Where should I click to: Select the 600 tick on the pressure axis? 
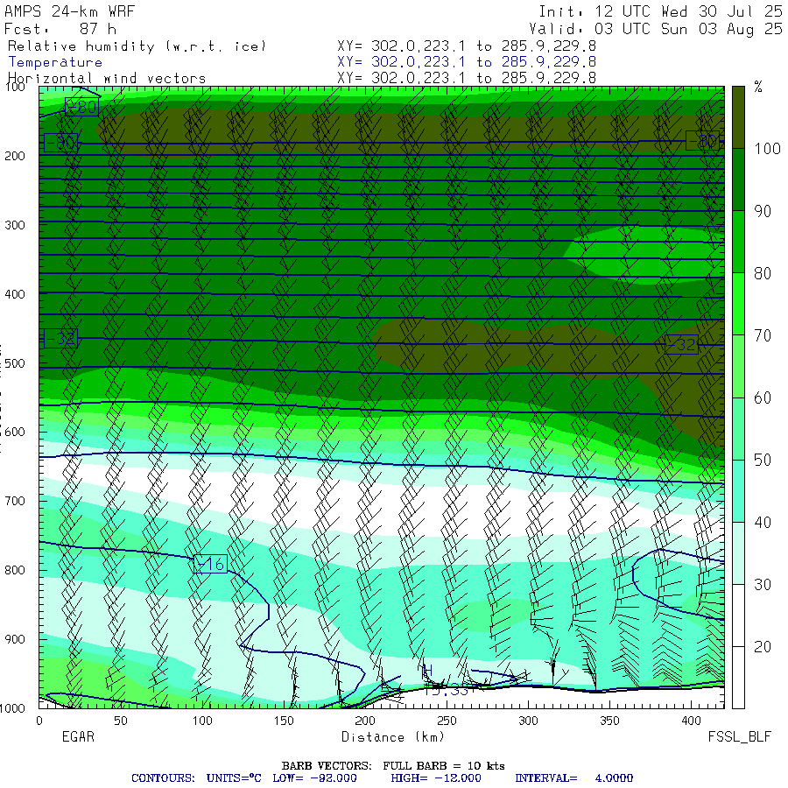coord(15,432)
